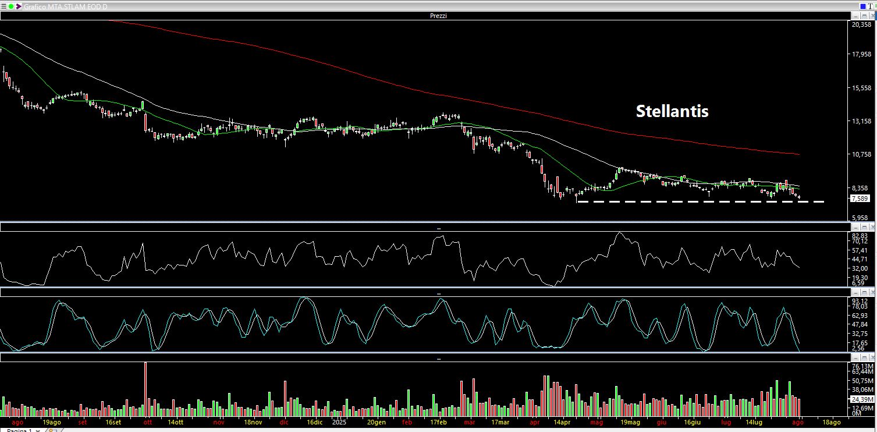Click the 14apr date marker
The height and width of the screenshot is (432, 877).
click(x=562, y=422)
